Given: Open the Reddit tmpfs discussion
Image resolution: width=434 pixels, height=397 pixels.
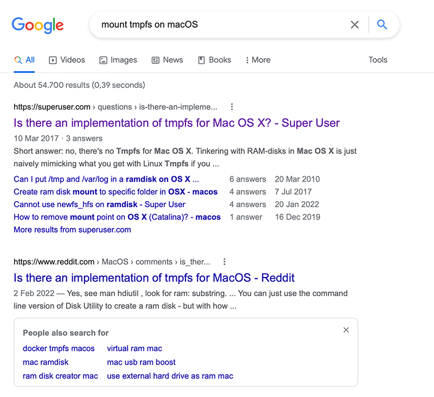Looking at the screenshot, I should tap(154, 278).
